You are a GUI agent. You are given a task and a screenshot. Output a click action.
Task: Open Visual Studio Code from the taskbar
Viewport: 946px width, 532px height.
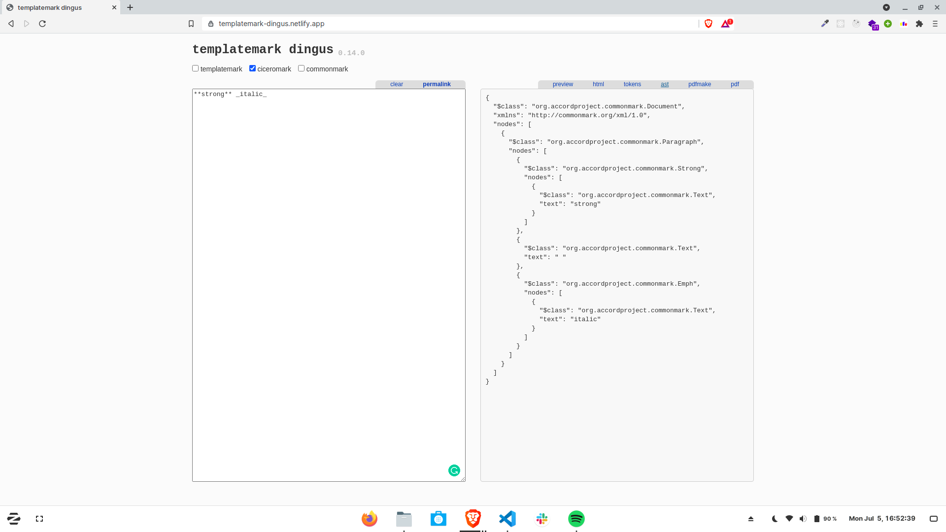pos(507,519)
